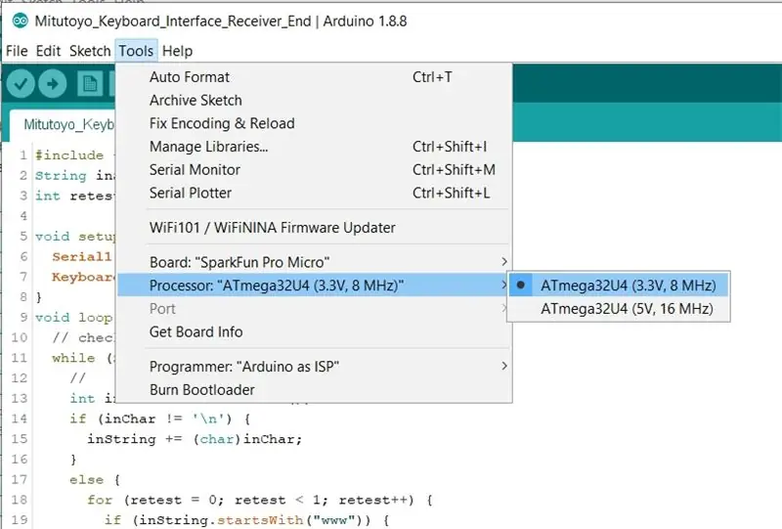Click the Upload arrow toolbar icon
782x529 pixels.
click(53, 83)
